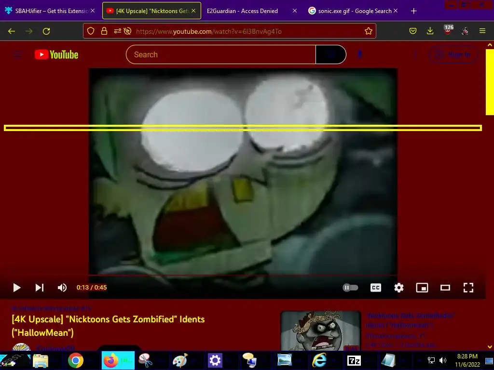This screenshot has height=370, width=494.
Task: Enter full screen mode
Action: tap(468, 288)
